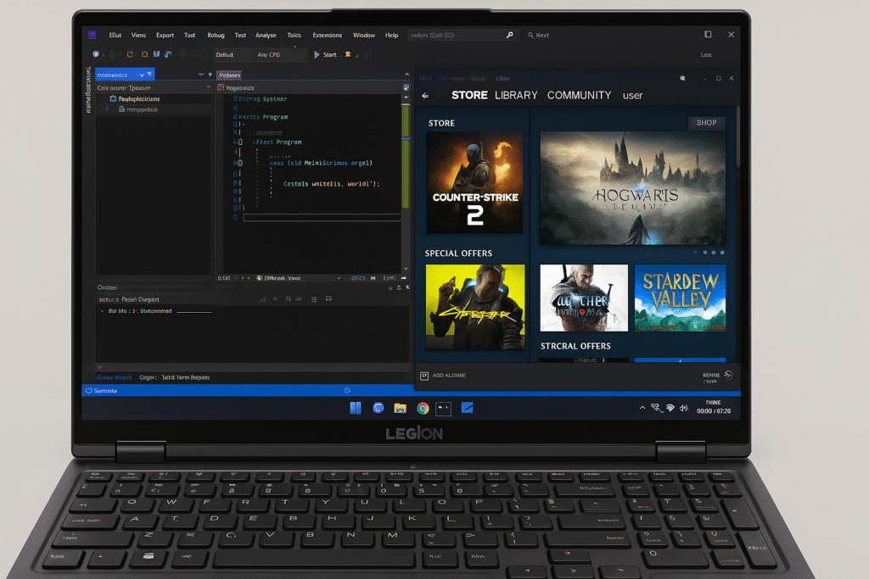Click the orange open folder toolbar icon
Screen dimensions: 869x579
(x=144, y=54)
